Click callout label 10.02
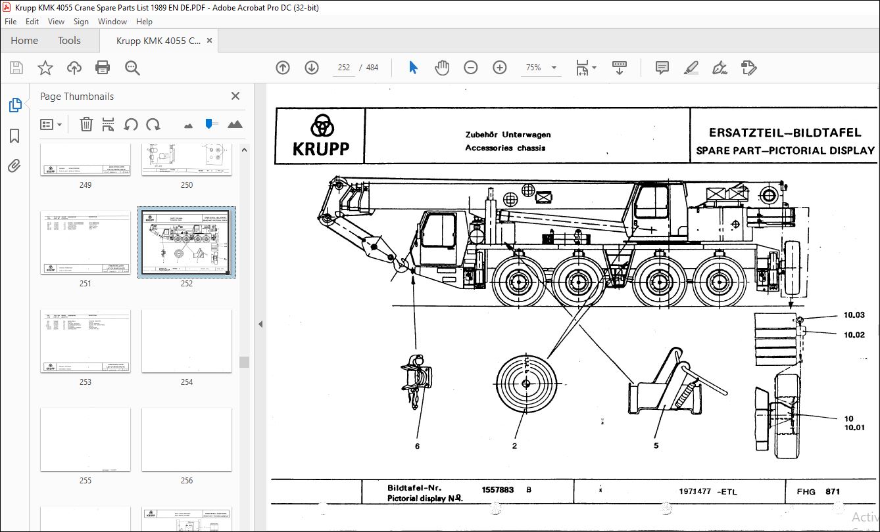This screenshot has height=532, width=880. (854, 335)
